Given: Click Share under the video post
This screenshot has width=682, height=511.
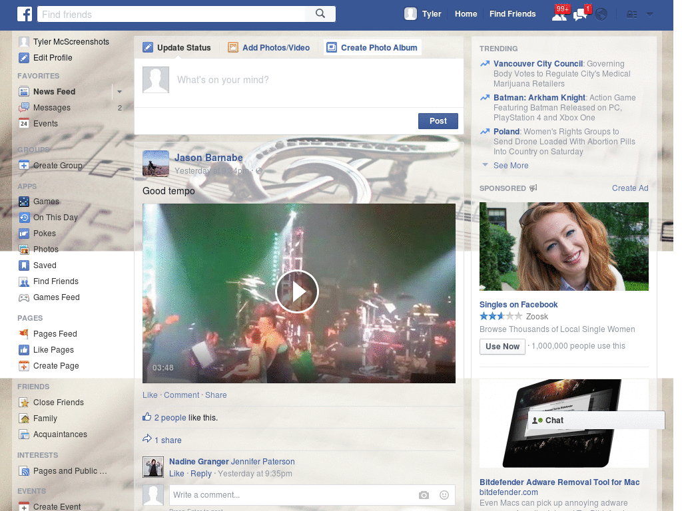Looking at the screenshot, I should click(216, 395).
